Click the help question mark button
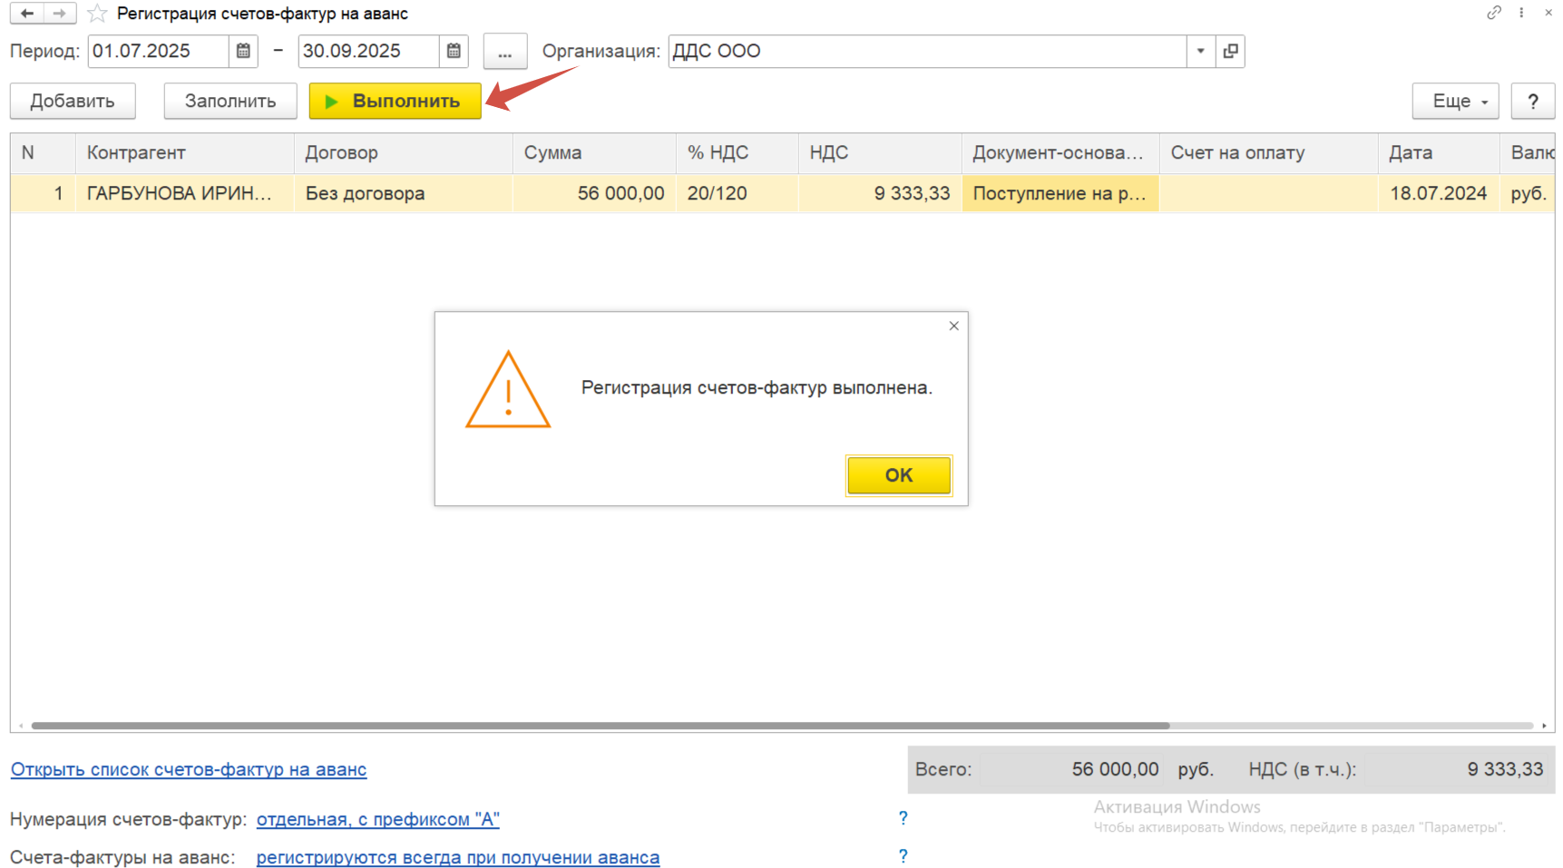The image size is (1563, 868). [1532, 102]
